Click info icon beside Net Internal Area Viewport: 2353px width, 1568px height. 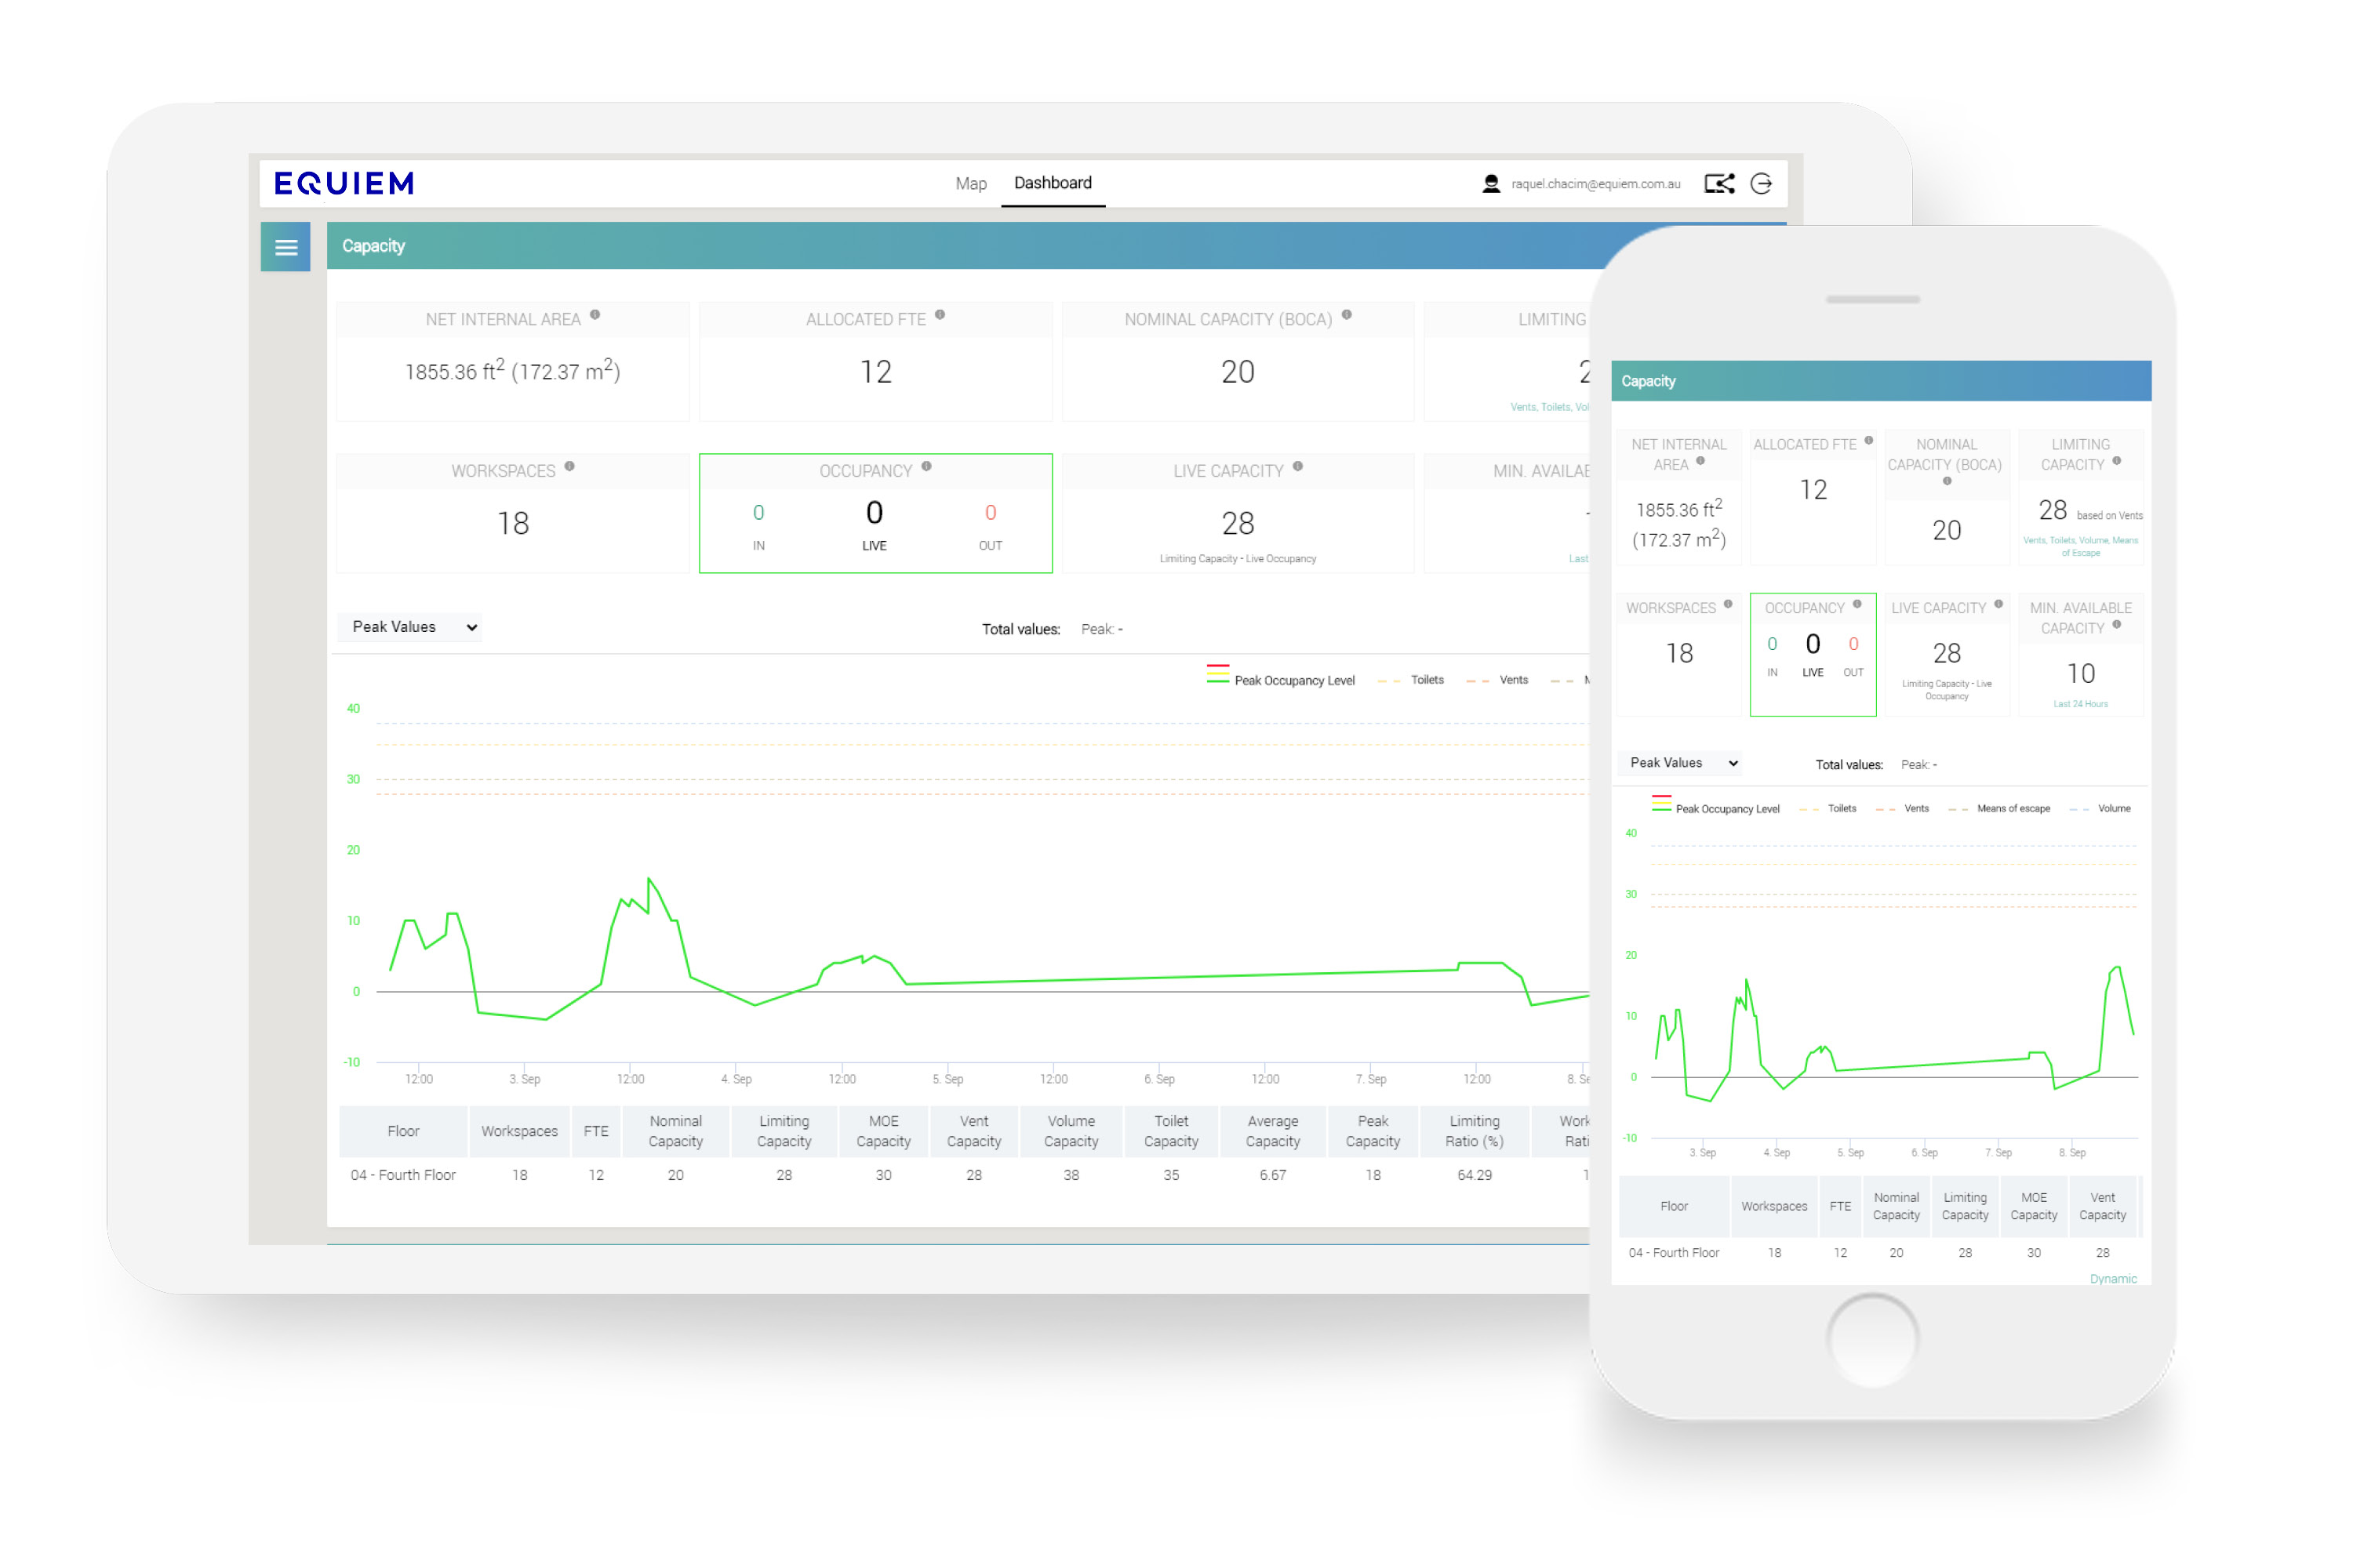(595, 315)
